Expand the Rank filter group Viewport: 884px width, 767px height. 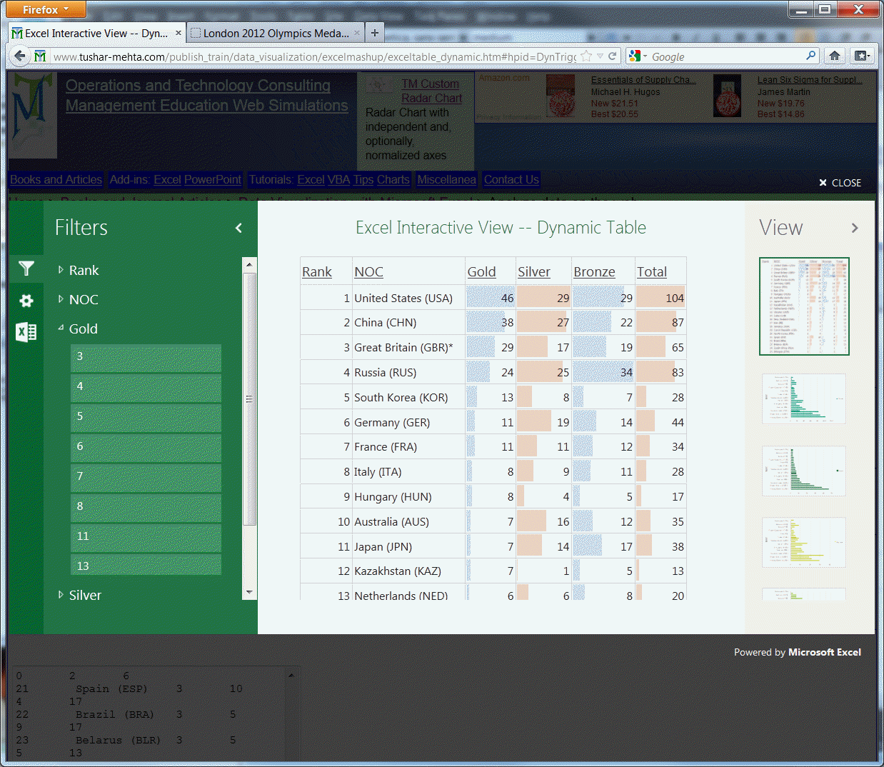[x=84, y=270]
